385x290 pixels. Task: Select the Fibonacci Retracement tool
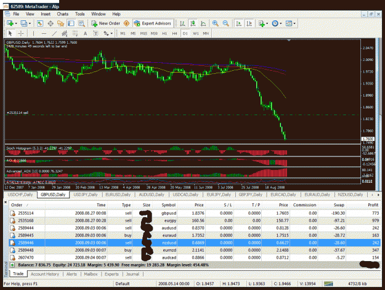[x=75, y=33]
